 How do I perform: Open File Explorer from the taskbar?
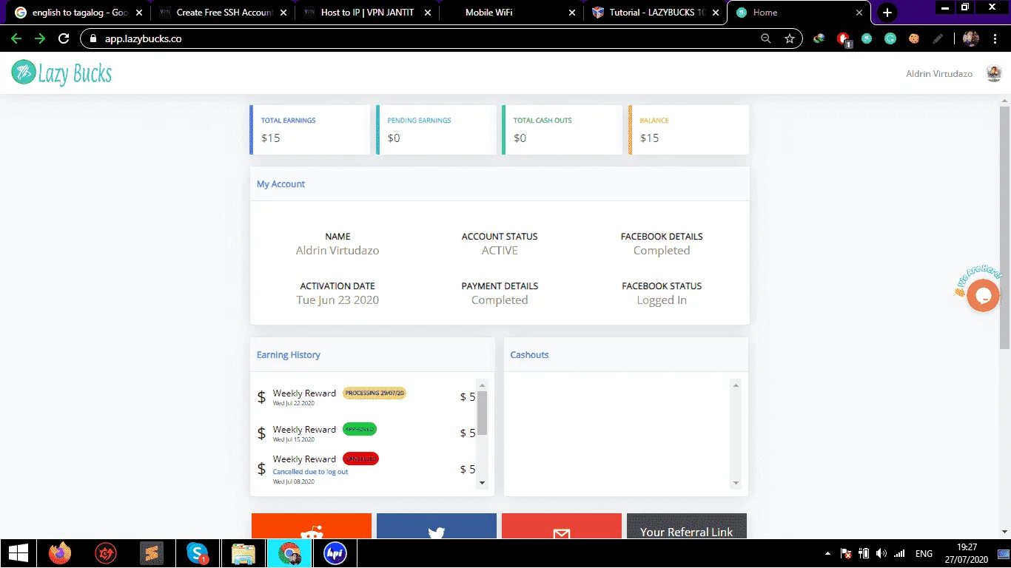pyautogui.click(x=243, y=552)
